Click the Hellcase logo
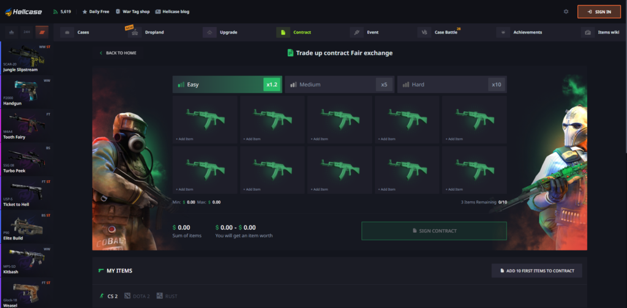 [x=23, y=12]
